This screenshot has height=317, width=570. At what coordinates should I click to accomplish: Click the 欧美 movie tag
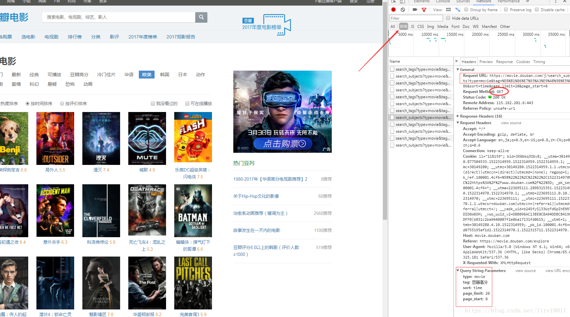pos(147,75)
